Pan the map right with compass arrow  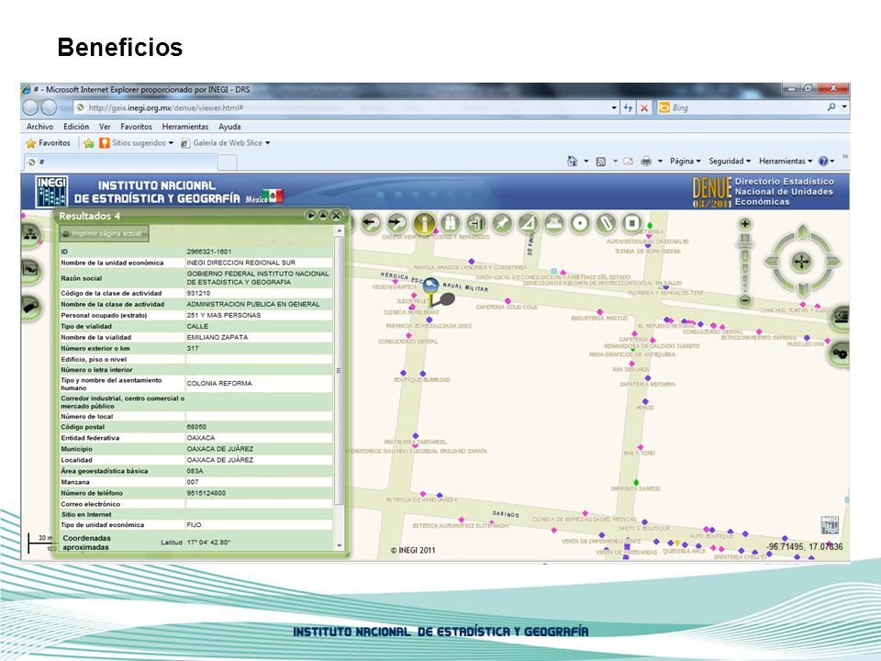(832, 262)
